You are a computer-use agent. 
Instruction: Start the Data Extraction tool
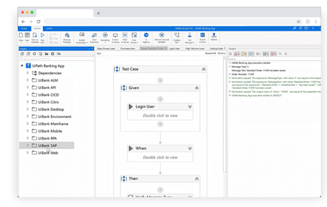(x=94, y=38)
